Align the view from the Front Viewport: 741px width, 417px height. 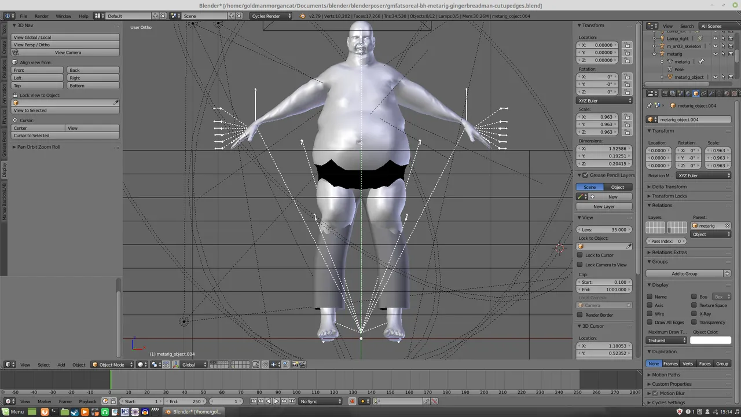(x=38, y=70)
